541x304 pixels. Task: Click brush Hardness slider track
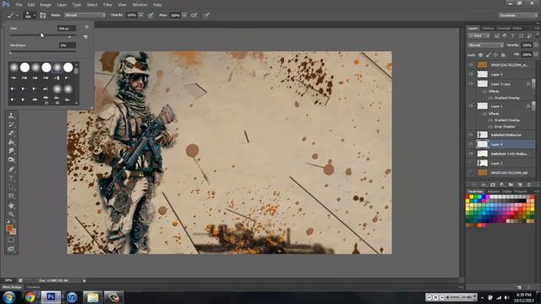point(43,52)
